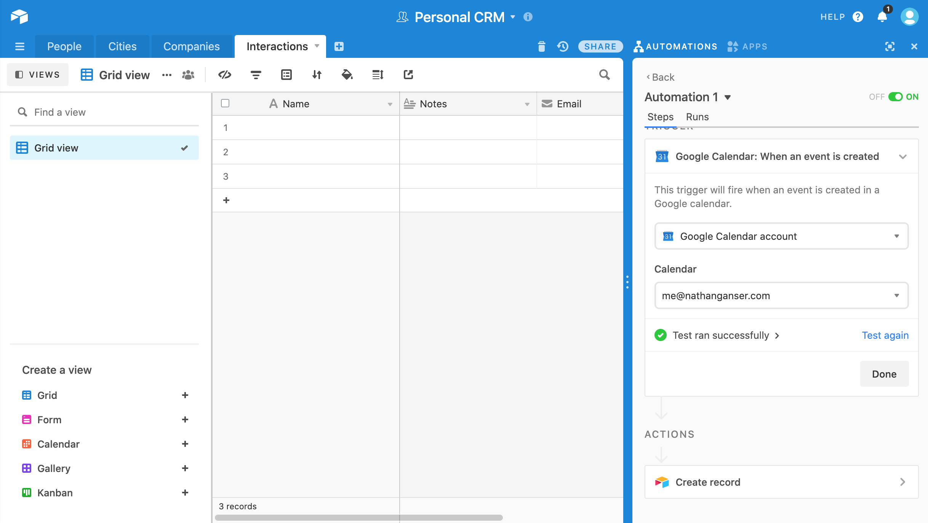Click the sort icon in toolbar
The height and width of the screenshot is (523, 928).
pyautogui.click(x=316, y=75)
